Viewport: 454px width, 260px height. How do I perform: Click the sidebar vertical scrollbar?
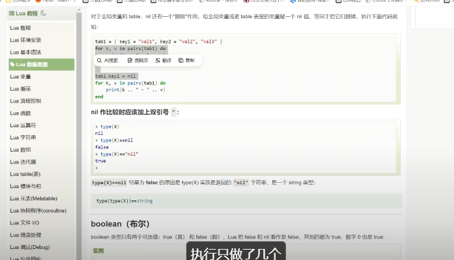[79, 130]
